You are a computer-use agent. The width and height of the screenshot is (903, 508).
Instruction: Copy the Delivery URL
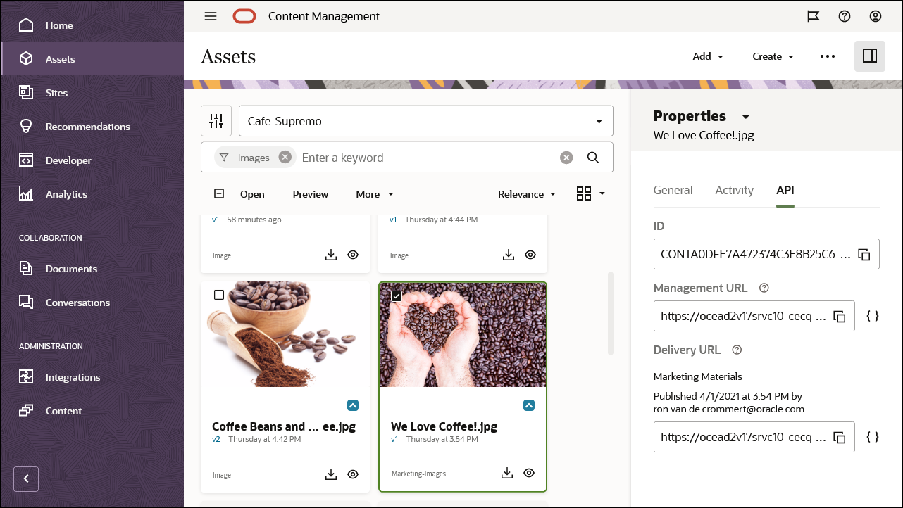[x=840, y=437]
